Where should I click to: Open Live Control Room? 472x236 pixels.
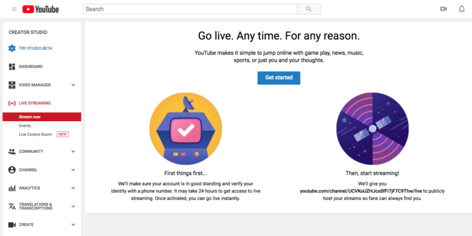pos(35,135)
